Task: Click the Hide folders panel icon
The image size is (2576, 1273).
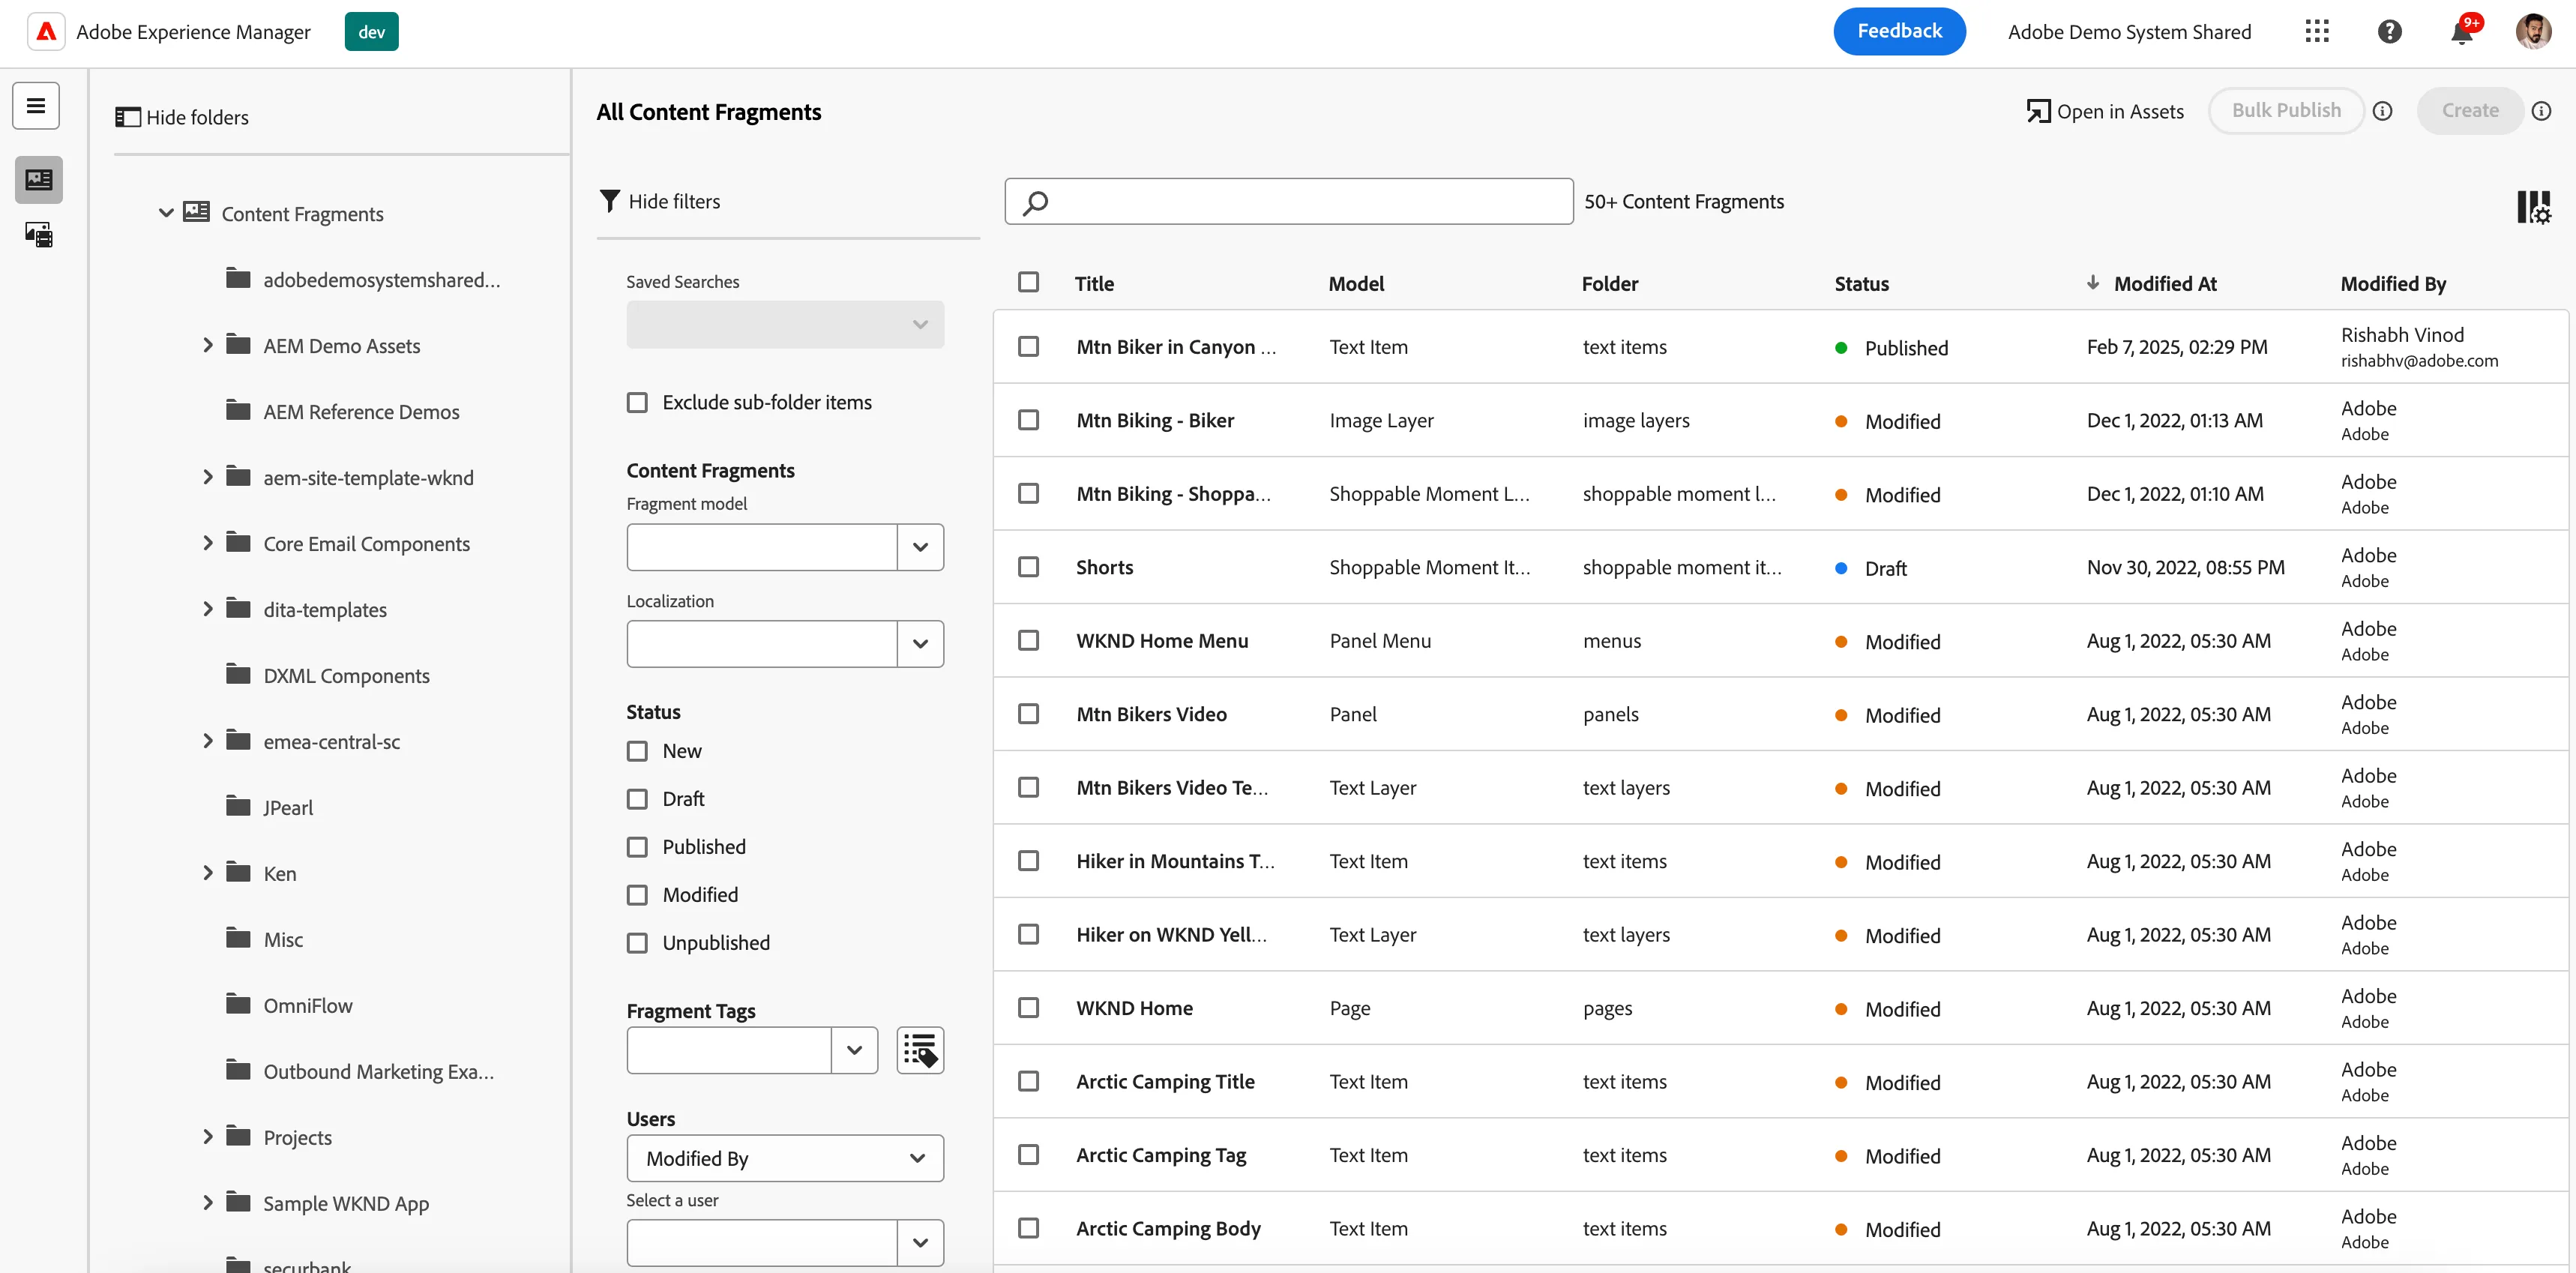Action: pos(128,117)
